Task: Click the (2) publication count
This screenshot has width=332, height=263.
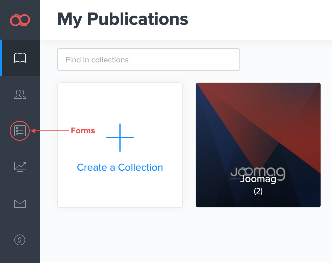Action: [258, 191]
